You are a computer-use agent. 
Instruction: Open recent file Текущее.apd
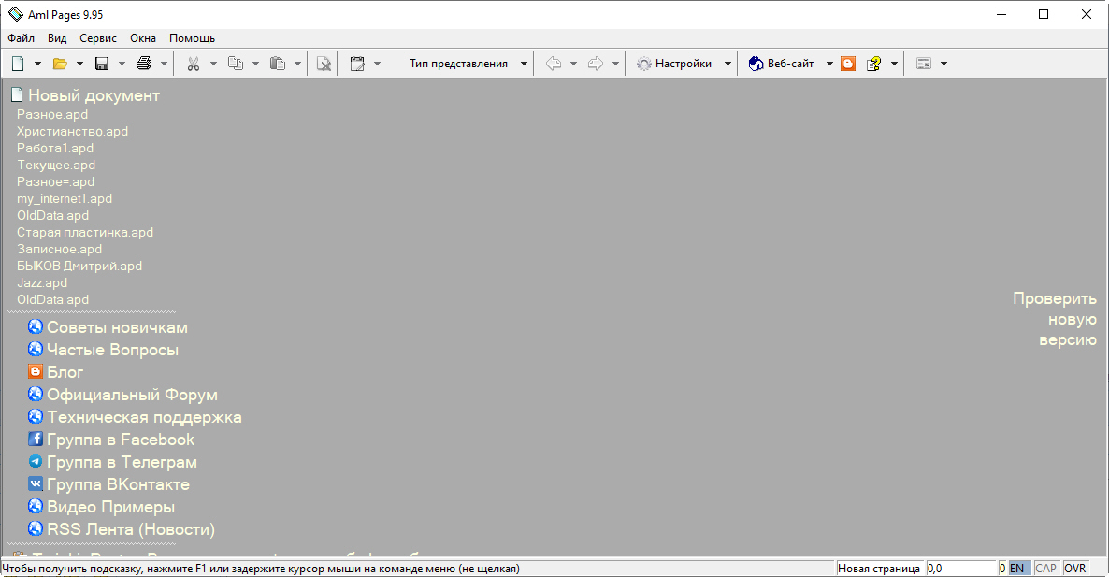click(56, 166)
